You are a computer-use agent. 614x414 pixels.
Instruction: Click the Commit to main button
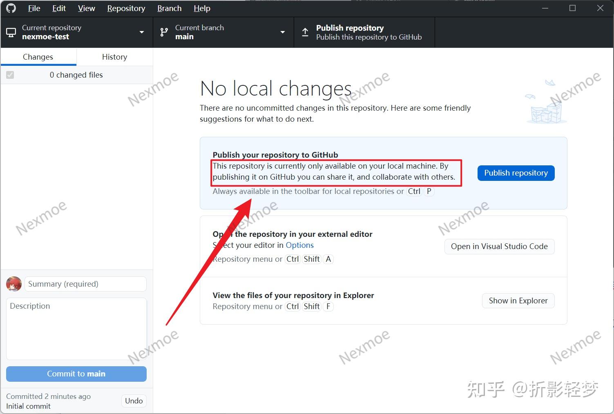pos(76,374)
